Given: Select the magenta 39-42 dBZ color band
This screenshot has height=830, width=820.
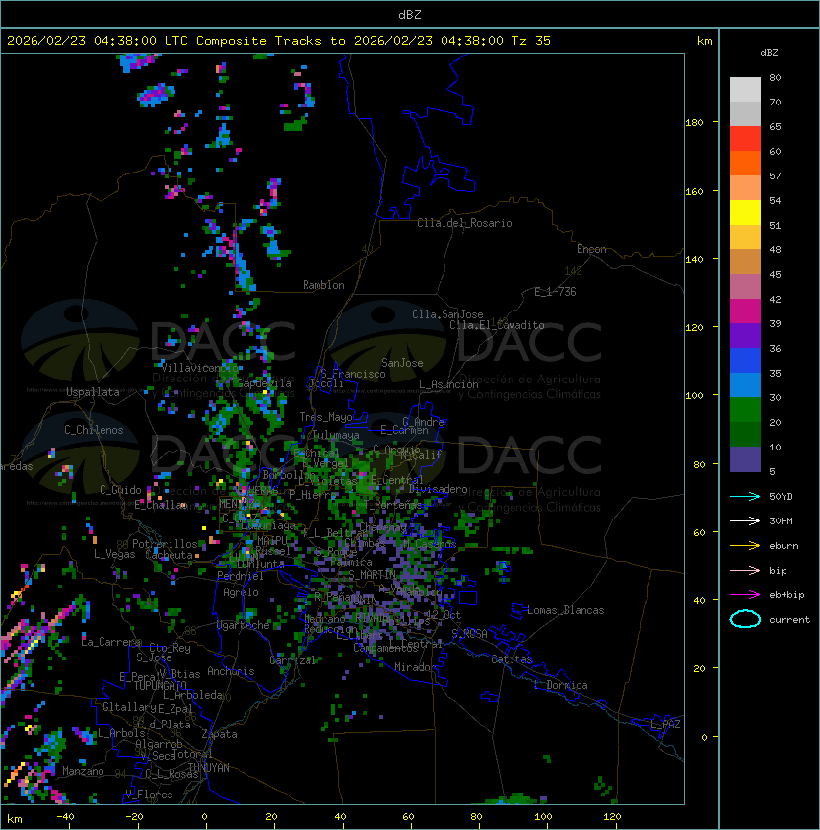Looking at the screenshot, I should [745, 311].
